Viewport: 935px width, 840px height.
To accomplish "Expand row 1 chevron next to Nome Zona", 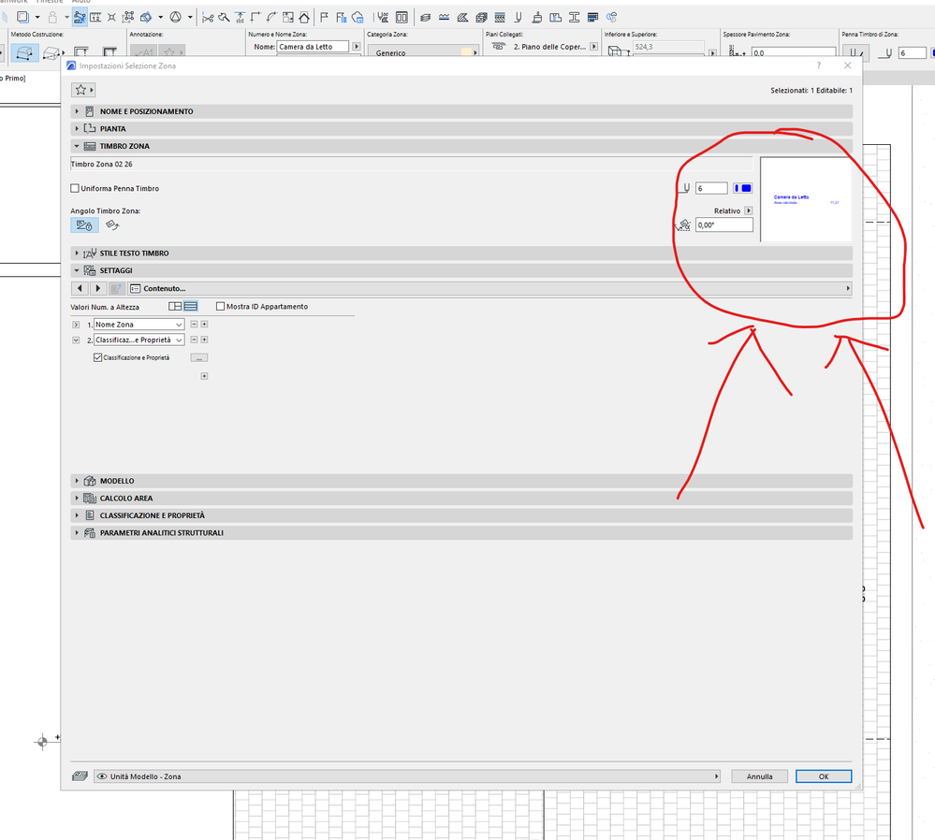I will pos(76,325).
